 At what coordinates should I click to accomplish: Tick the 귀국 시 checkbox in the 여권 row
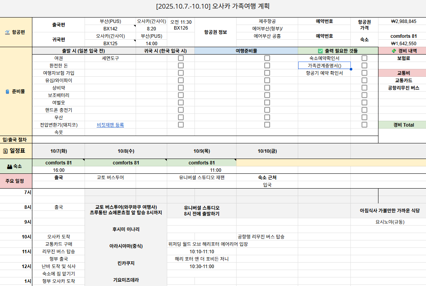point(181,58)
